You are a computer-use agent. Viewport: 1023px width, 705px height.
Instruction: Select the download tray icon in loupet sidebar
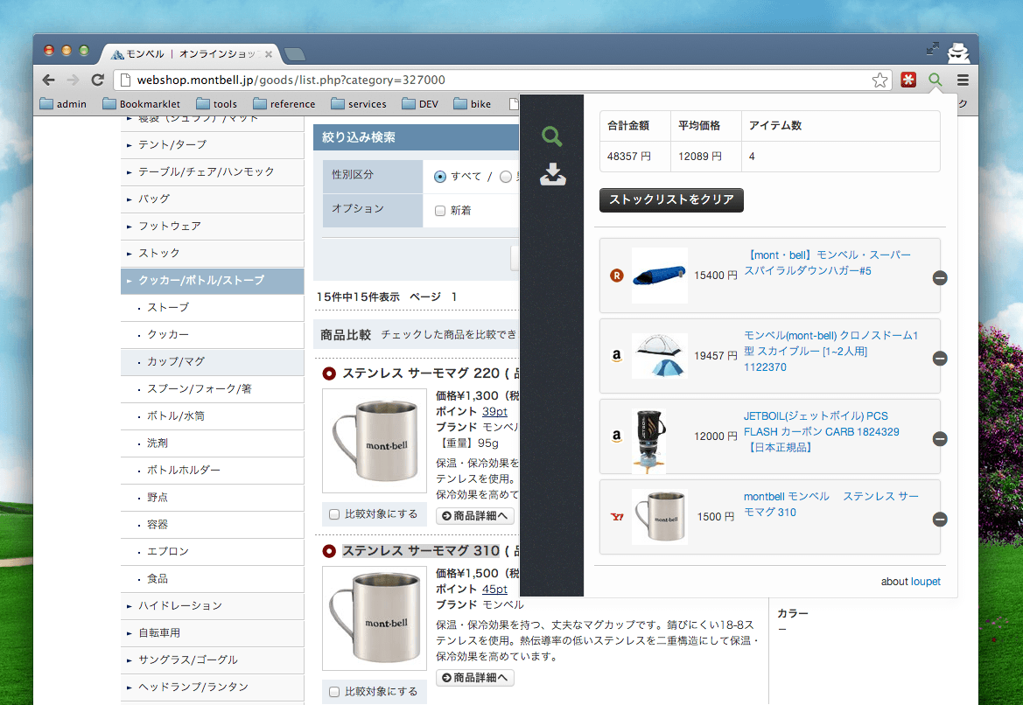pyautogui.click(x=552, y=175)
